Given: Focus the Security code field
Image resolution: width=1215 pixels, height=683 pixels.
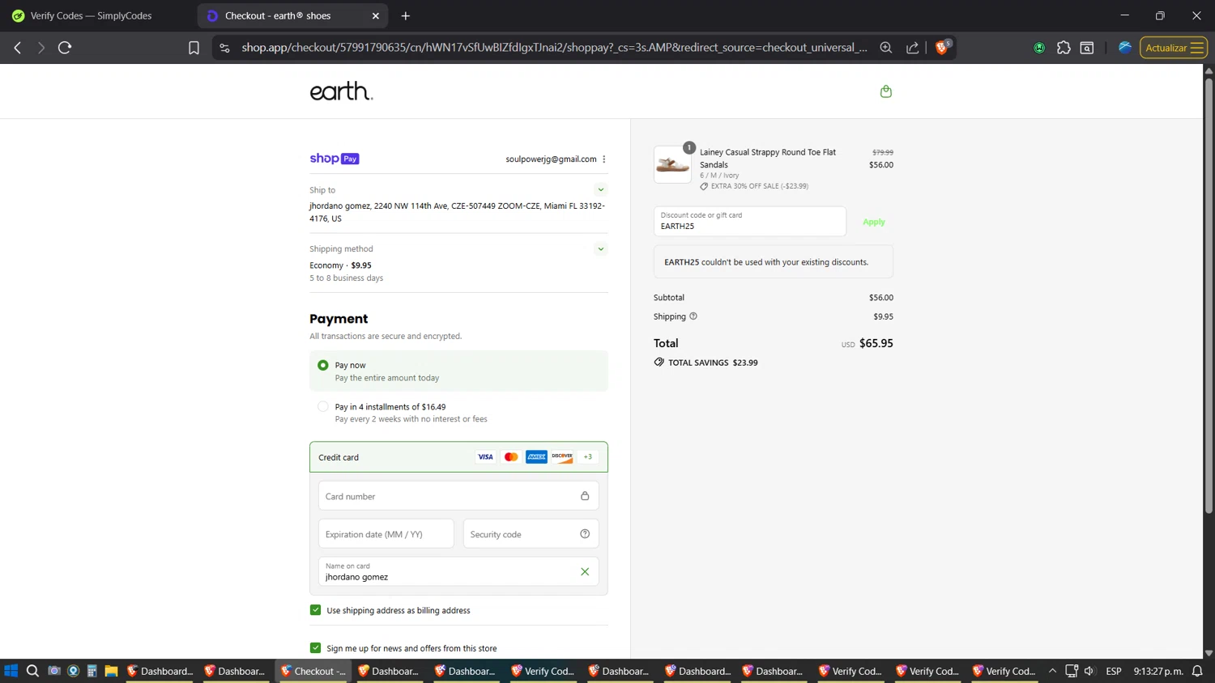Looking at the screenshot, I should tap(531, 534).
